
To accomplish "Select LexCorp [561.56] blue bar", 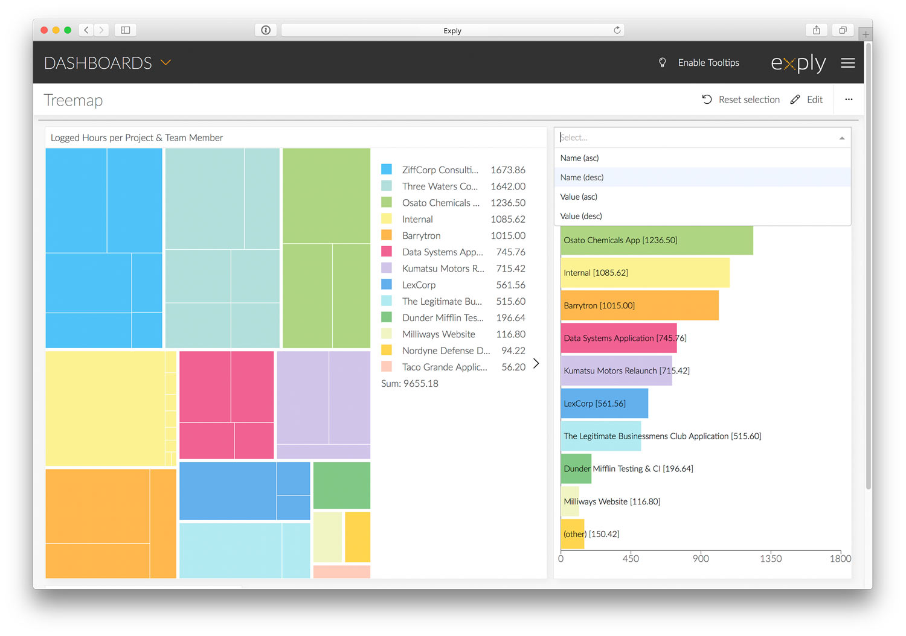I will 605,403.
